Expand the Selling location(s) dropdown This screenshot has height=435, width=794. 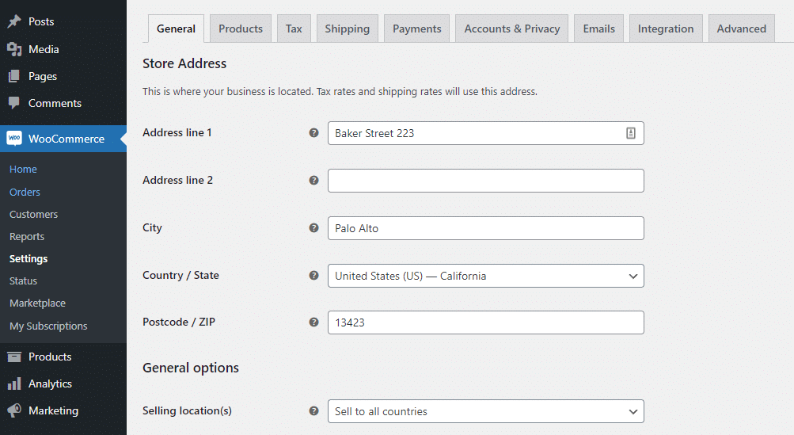point(485,411)
